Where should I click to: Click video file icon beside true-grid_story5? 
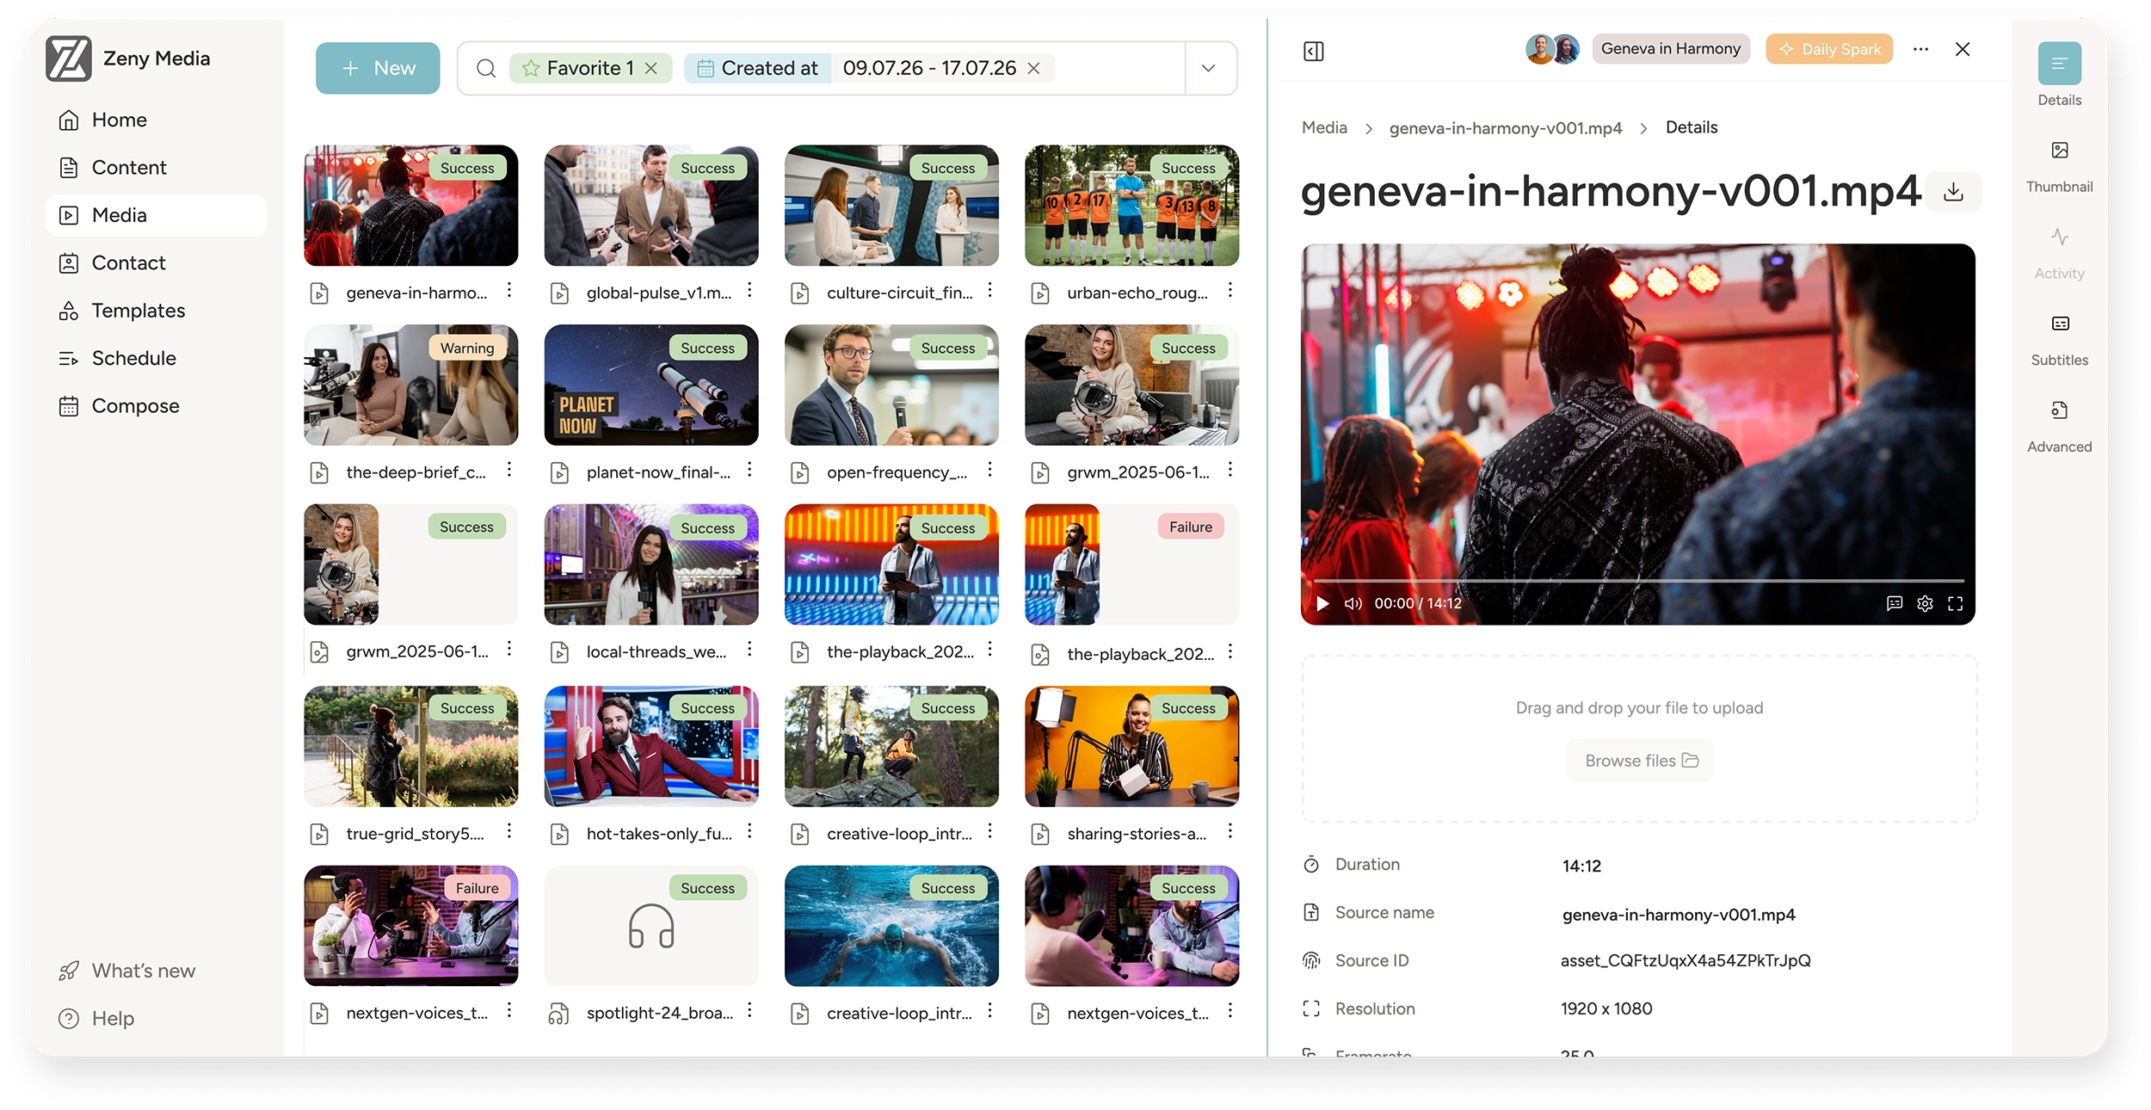[319, 834]
